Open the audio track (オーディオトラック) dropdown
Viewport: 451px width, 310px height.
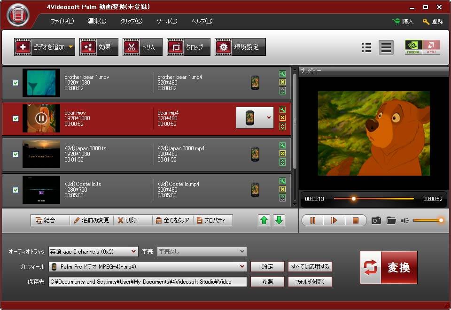(93, 252)
